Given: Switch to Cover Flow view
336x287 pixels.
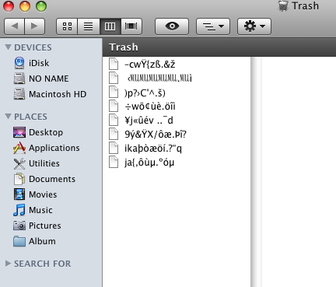Looking at the screenshot, I should (131, 26).
